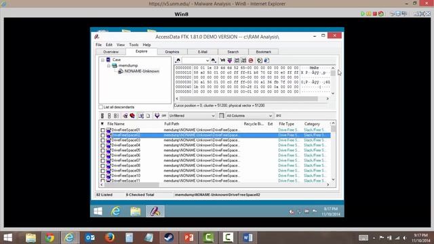Screen dimensions: 434x244
Task: Select the DriveFreeSpace08 file name
Action: (x=126, y=165)
